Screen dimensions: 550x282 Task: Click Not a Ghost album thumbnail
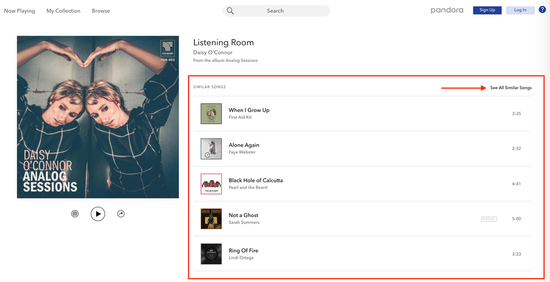click(x=211, y=219)
